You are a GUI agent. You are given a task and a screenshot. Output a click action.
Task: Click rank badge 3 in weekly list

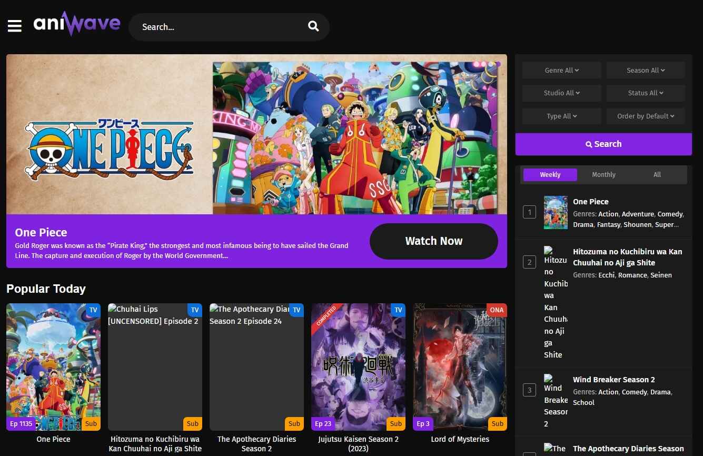pyautogui.click(x=529, y=390)
